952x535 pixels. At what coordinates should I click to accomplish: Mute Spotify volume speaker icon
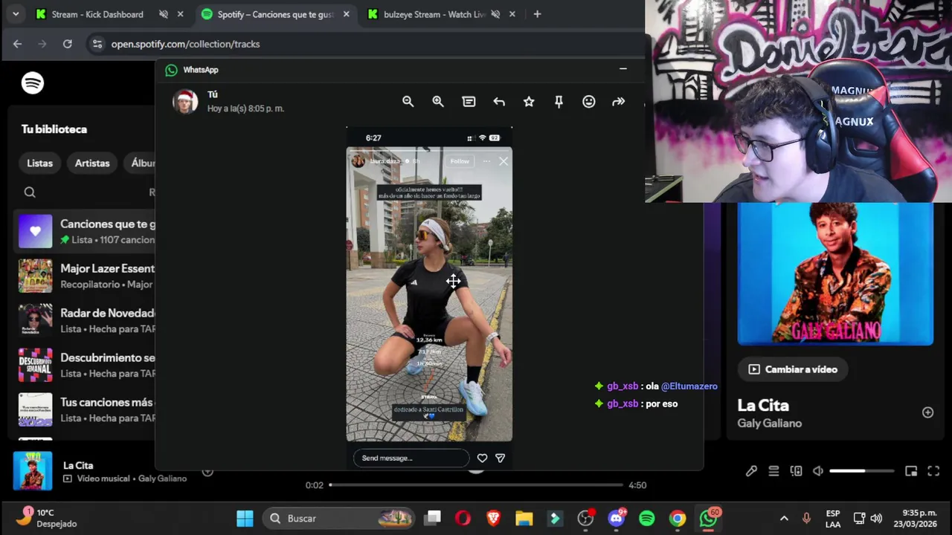[818, 471]
